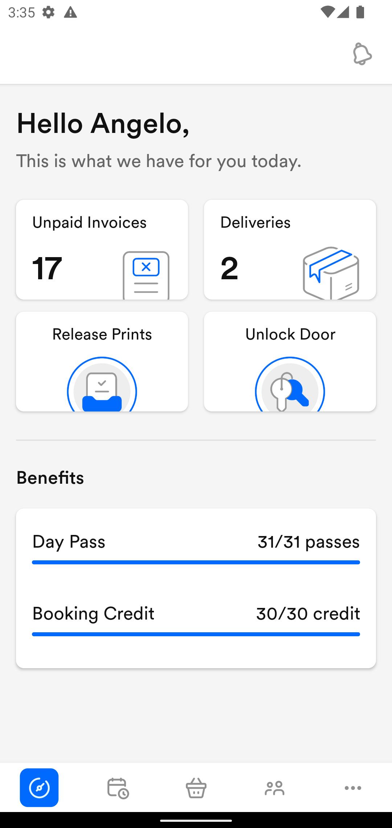The image size is (392, 828).
Task: Tap the cellular signal status icon
Action: pyautogui.click(x=343, y=12)
